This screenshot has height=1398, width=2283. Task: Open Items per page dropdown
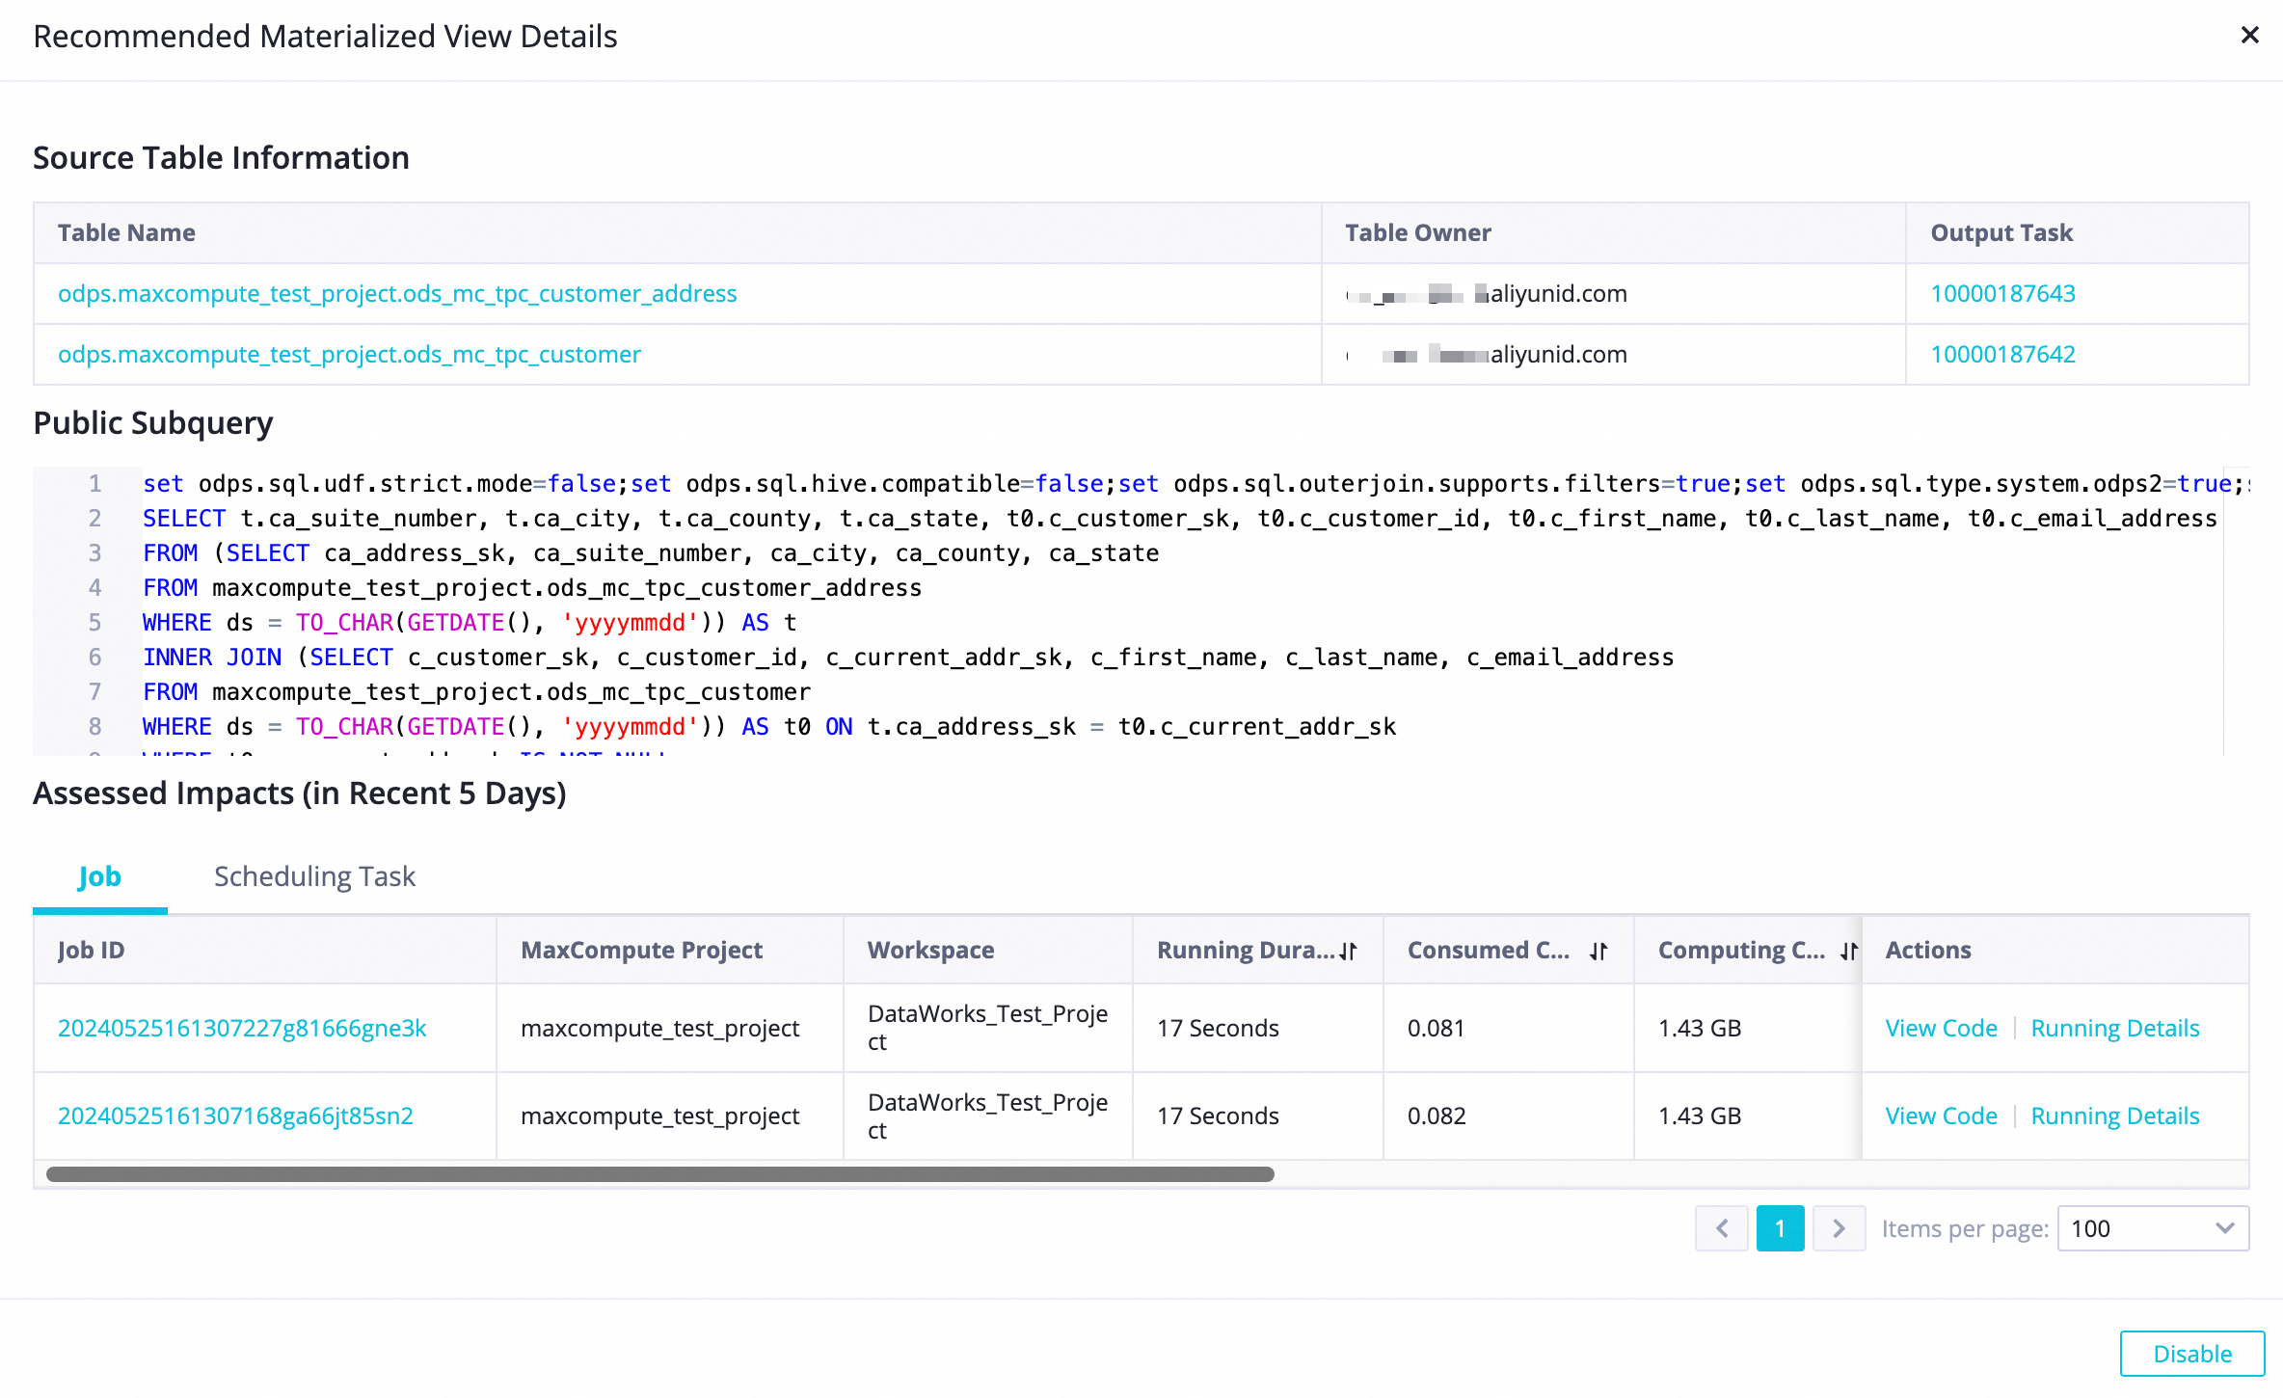pos(2152,1228)
